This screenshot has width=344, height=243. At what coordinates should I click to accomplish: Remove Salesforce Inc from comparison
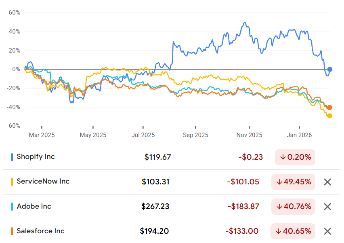coord(327,231)
